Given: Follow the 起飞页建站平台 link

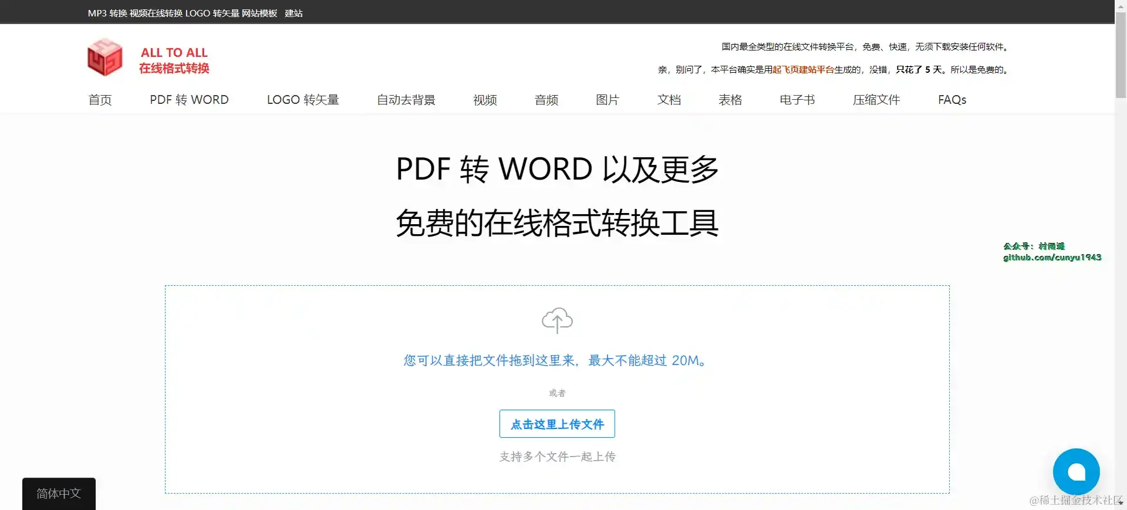Looking at the screenshot, I should (x=803, y=69).
